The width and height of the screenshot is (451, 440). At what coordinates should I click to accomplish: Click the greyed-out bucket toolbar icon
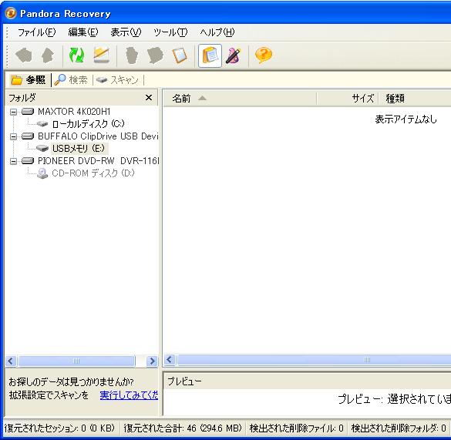[132, 55]
